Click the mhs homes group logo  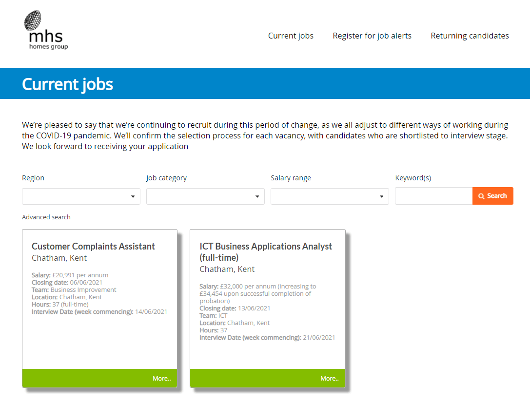coord(45,29)
